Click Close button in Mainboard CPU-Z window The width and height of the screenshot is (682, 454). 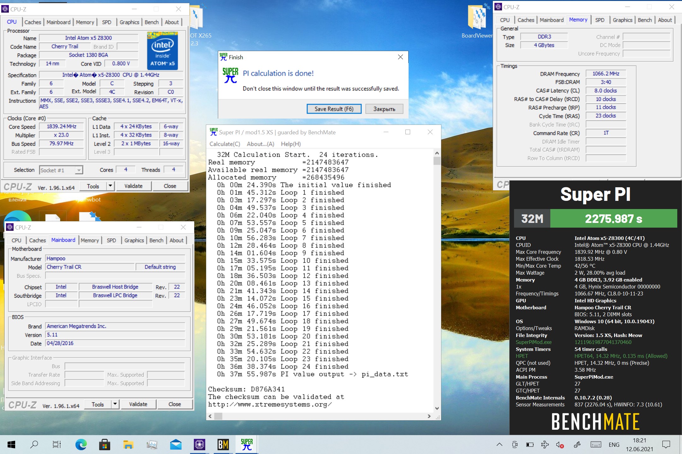175,404
